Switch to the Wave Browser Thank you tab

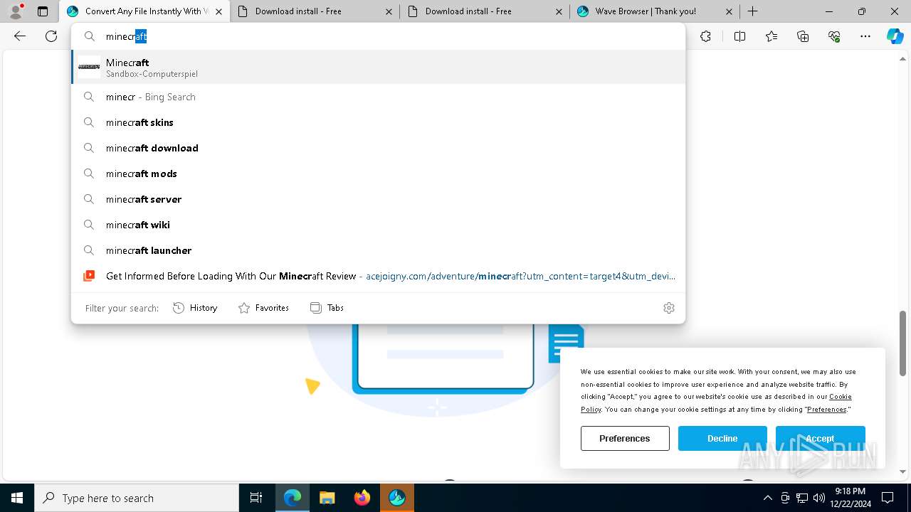pyautogui.click(x=655, y=11)
